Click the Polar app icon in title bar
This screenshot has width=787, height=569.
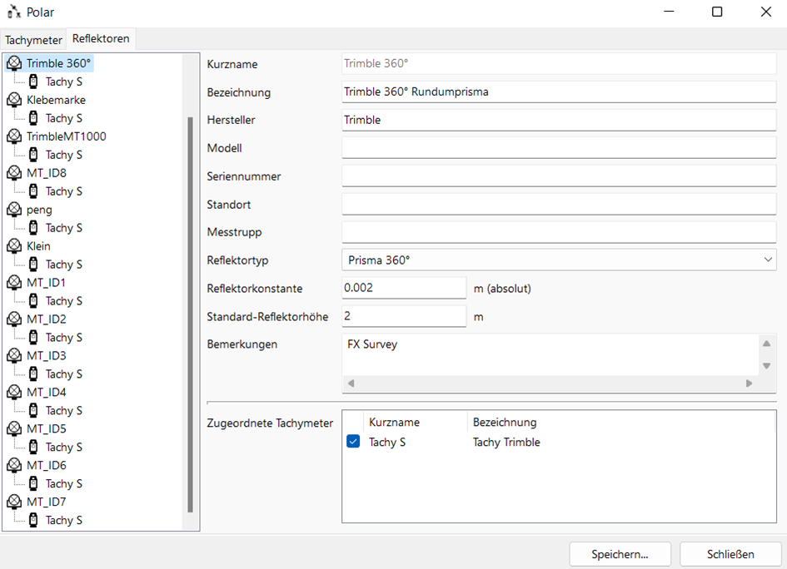click(x=14, y=12)
